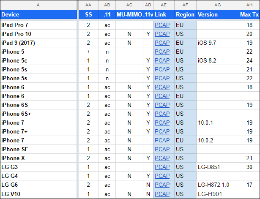The width and height of the screenshot is (260, 199).
Task: Open the PCAP link for iPad 9 (2017)
Action: (x=162, y=43)
